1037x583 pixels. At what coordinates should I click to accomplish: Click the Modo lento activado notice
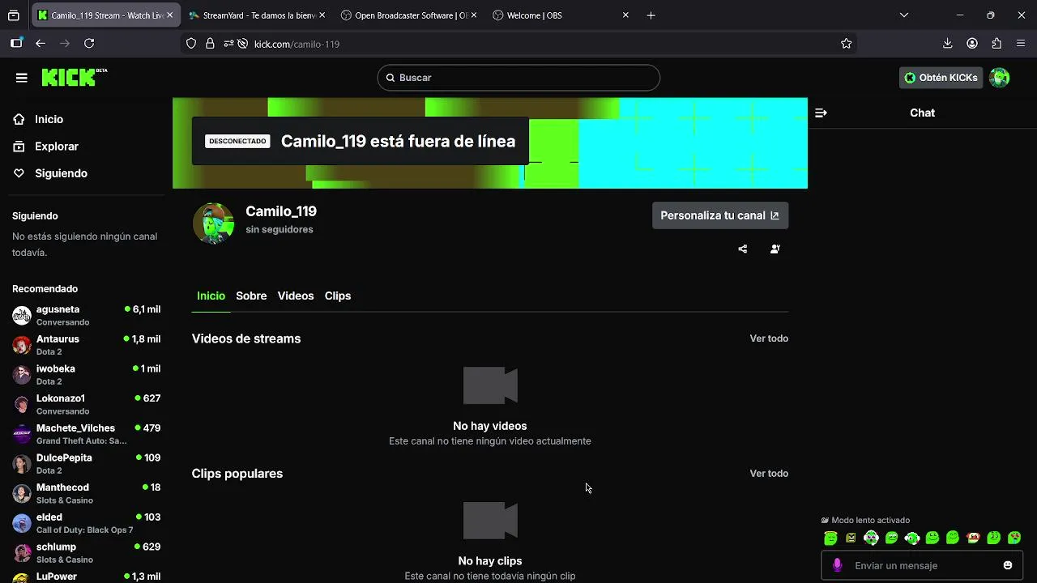(x=865, y=521)
